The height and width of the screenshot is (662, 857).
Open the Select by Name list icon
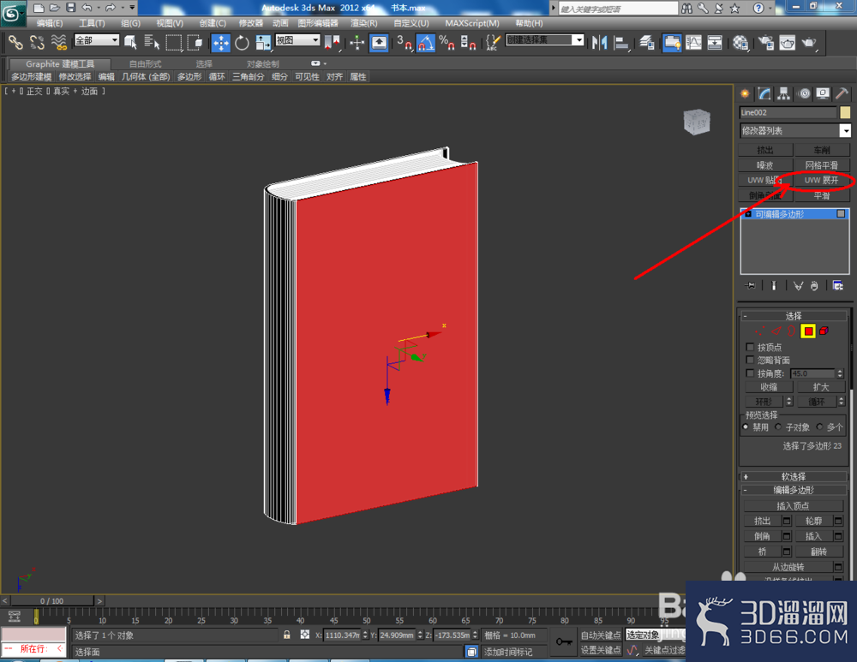(x=152, y=42)
